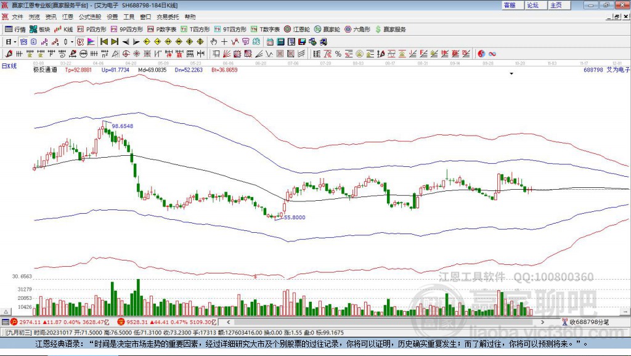Select the hand pan tool
The image size is (631, 356).
214,42
